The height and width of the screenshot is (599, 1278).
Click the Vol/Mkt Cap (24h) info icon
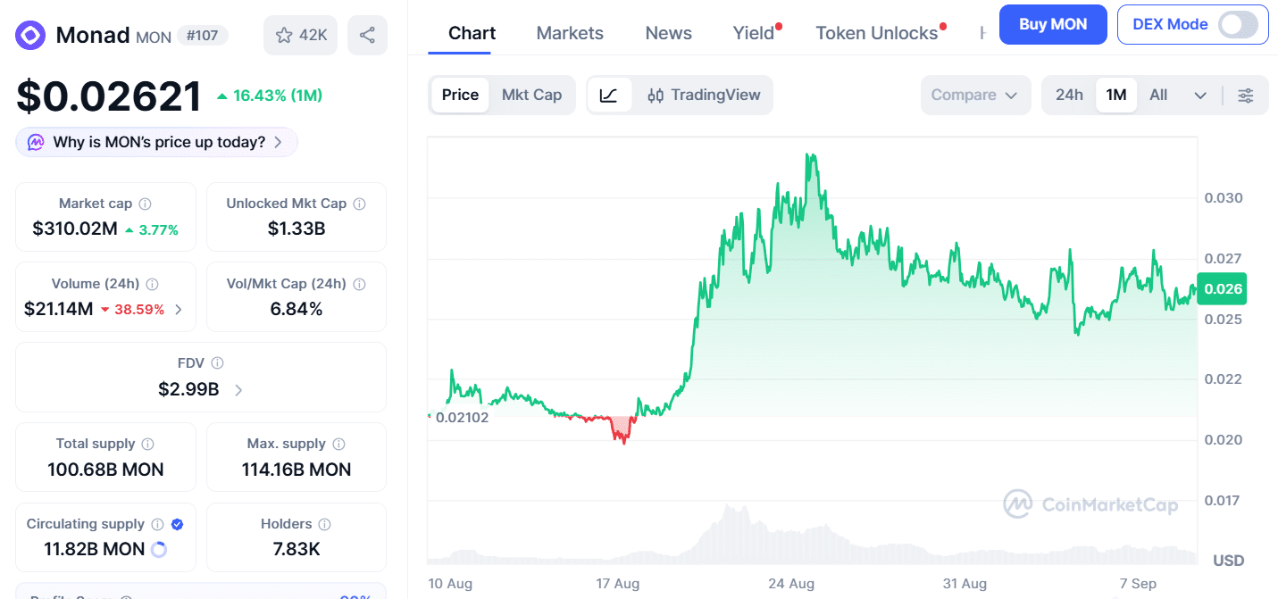(x=359, y=284)
